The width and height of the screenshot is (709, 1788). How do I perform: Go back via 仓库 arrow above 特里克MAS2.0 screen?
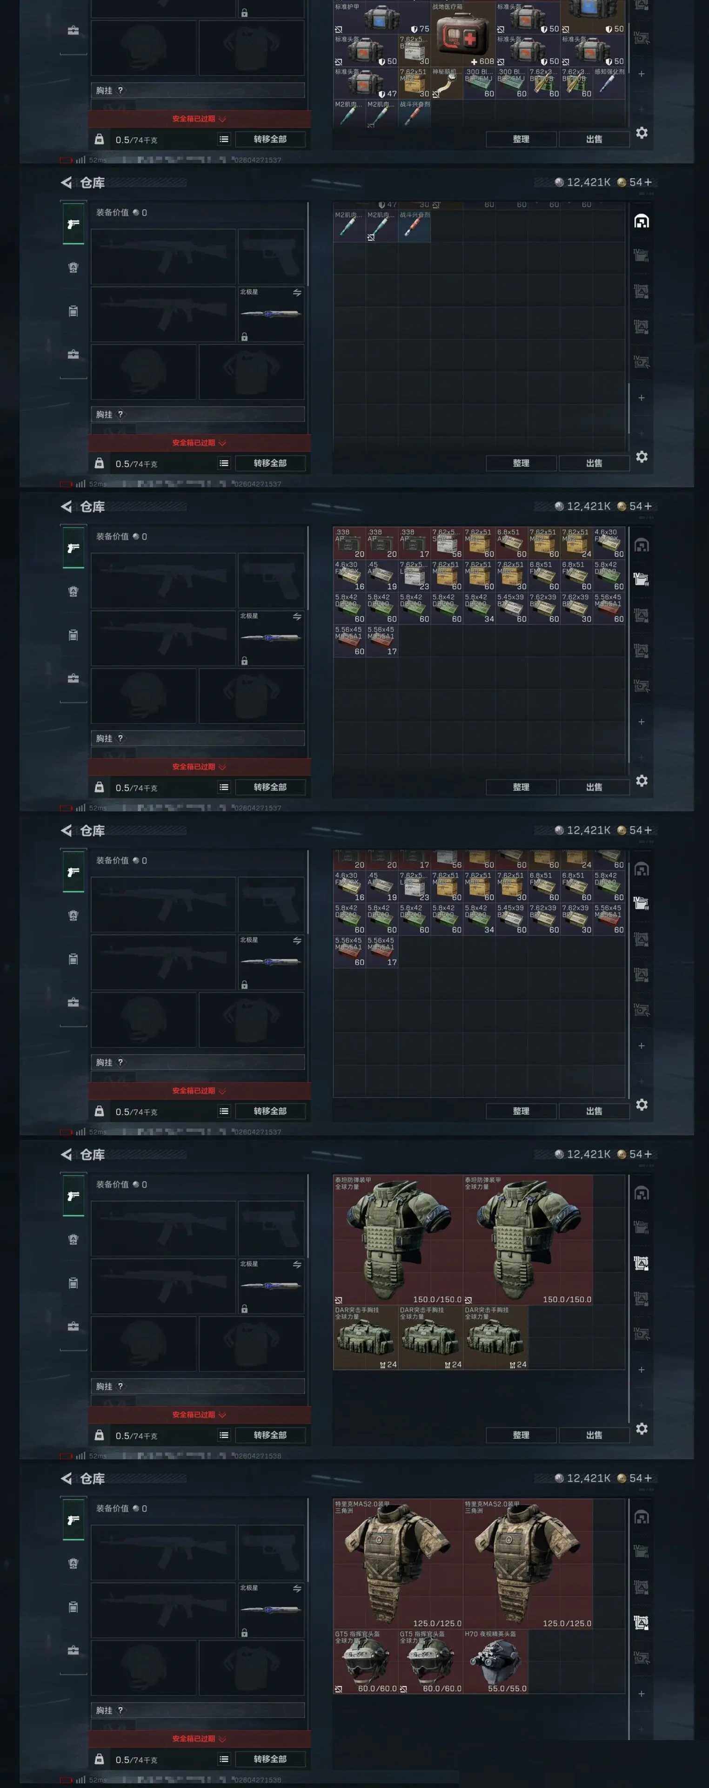[67, 1478]
